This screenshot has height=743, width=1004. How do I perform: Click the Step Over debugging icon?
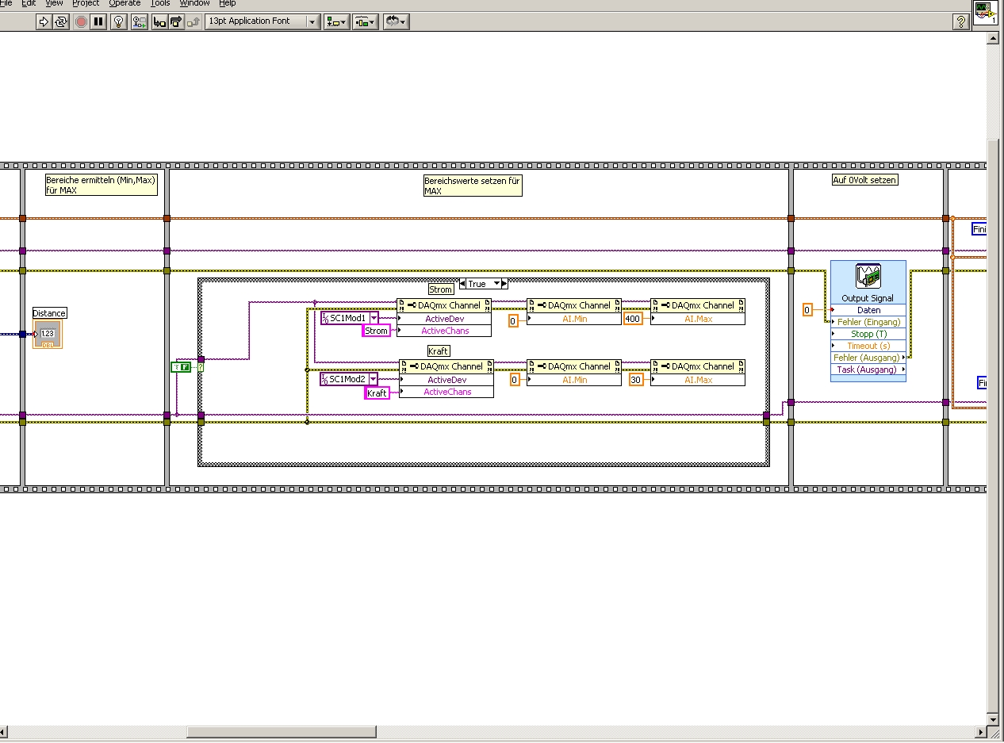pyautogui.click(x=175, y=21)
